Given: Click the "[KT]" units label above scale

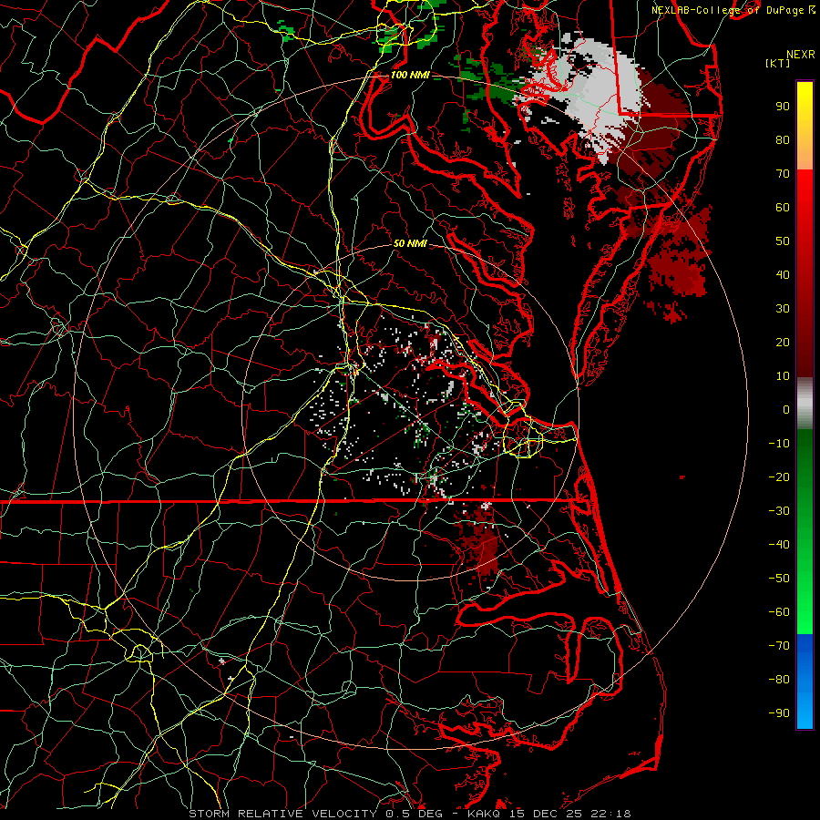Looking at the screenshot, I should (778, 63).
